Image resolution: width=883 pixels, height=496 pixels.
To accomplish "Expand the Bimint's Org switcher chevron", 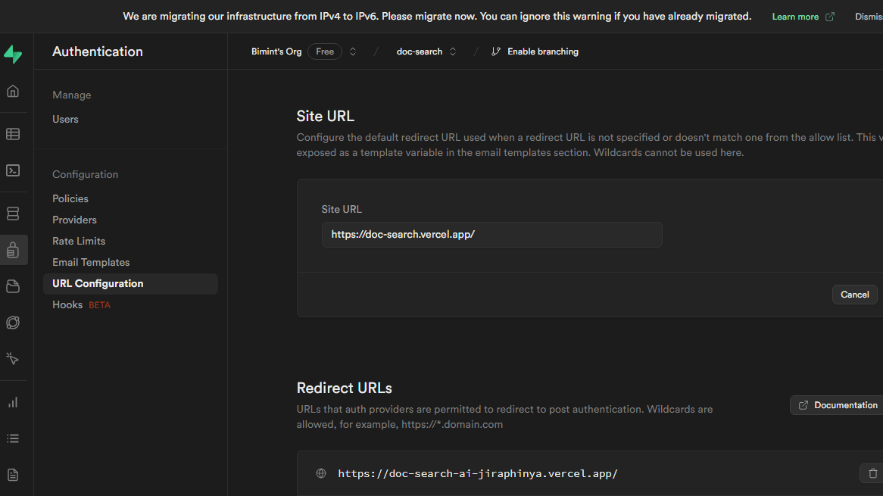I will (353, 51).
